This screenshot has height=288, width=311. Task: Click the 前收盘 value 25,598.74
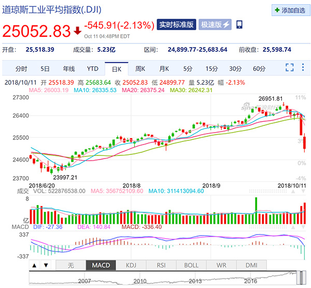pyautogui.click(x=277, y=50)
